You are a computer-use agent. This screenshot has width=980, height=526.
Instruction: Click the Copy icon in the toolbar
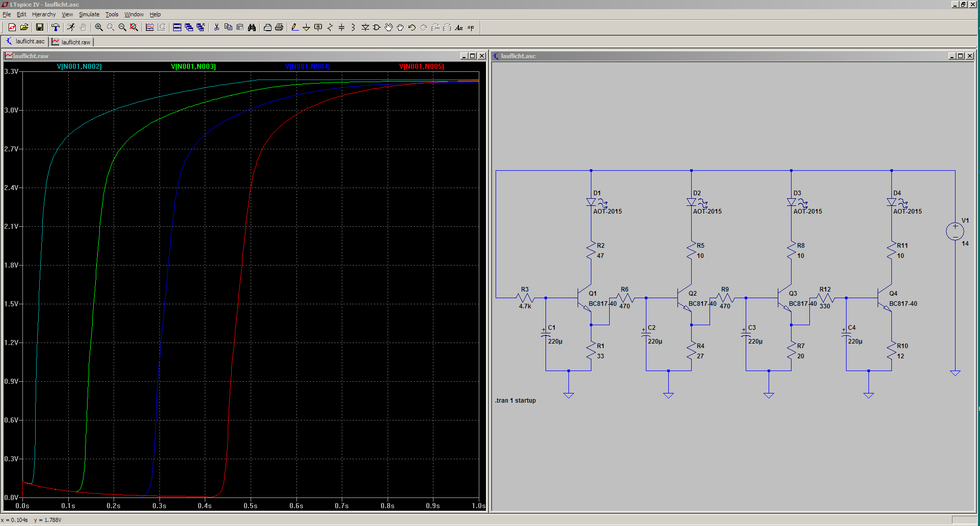228,28
